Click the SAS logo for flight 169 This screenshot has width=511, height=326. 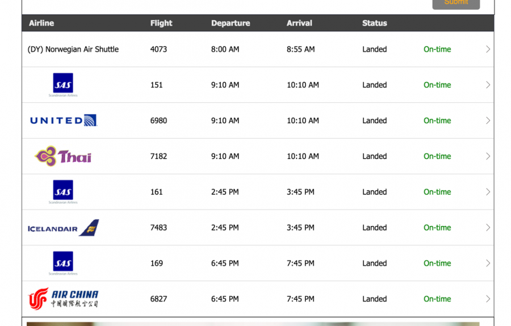tap(63, 264)
